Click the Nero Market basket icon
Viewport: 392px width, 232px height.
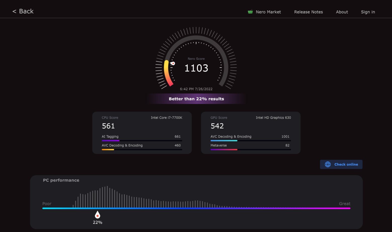point(250,12)
